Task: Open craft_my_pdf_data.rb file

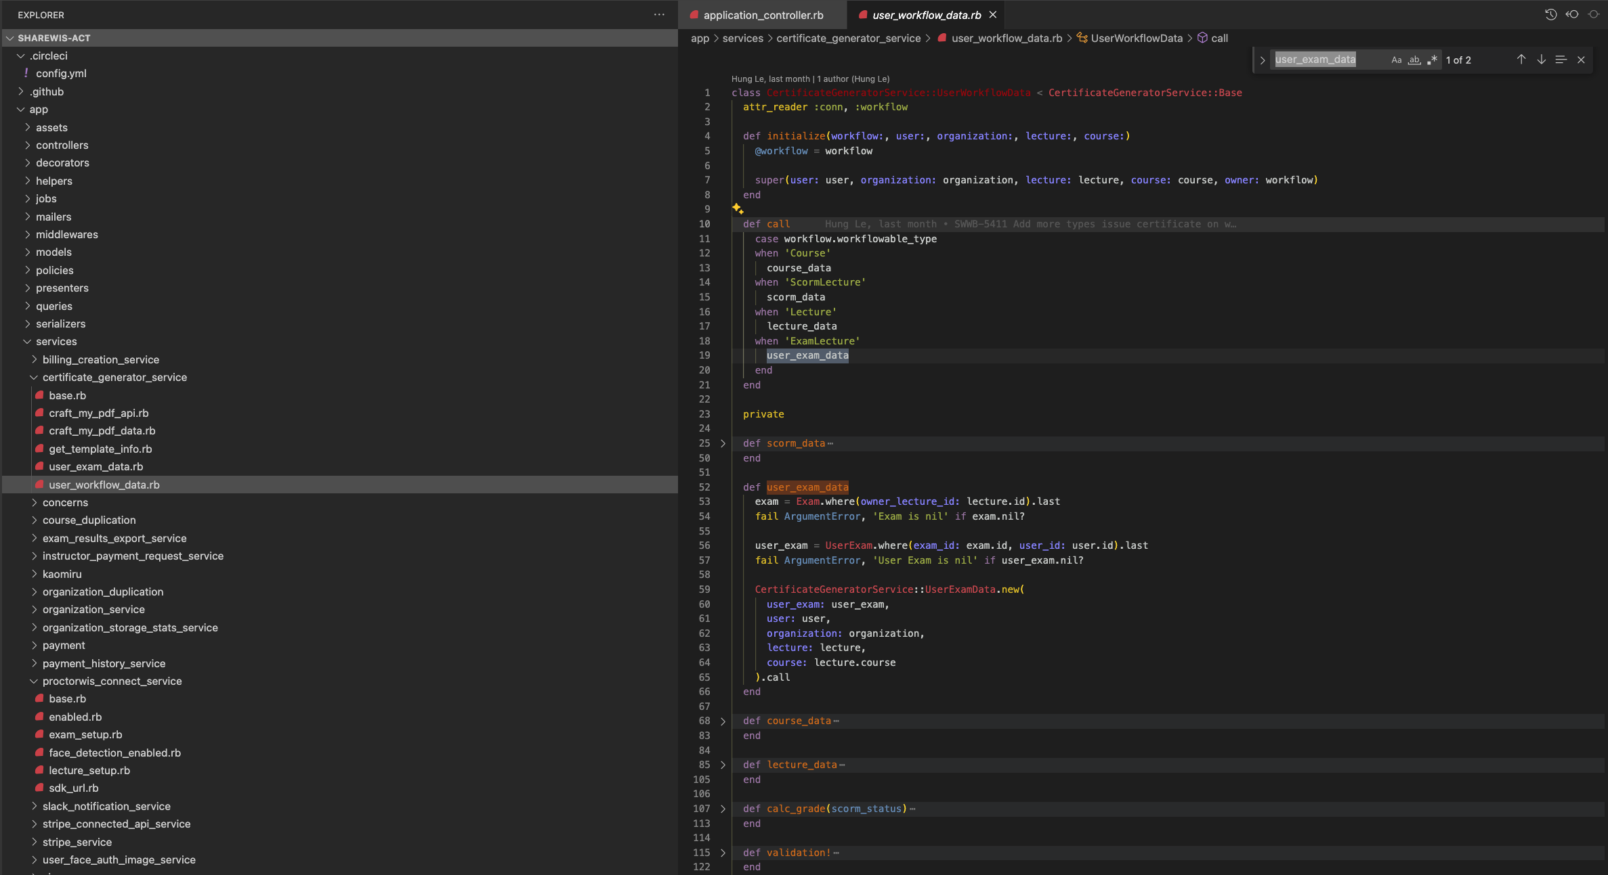Action: click(x=340, y=430)
